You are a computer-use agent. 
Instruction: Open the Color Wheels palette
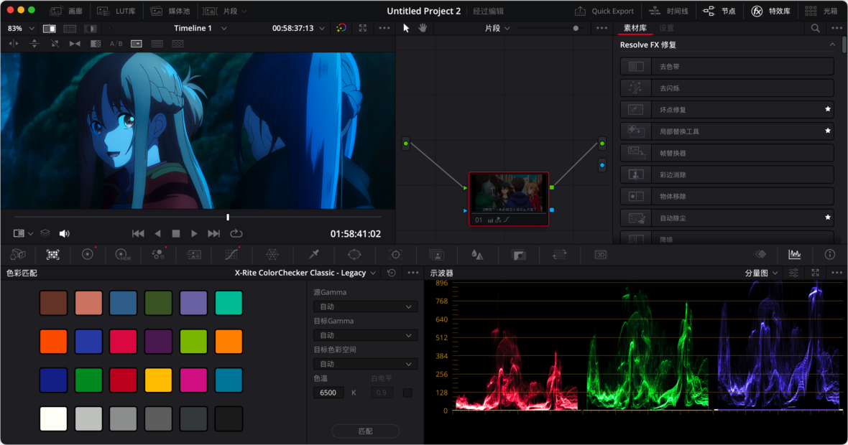click(88, 255)
